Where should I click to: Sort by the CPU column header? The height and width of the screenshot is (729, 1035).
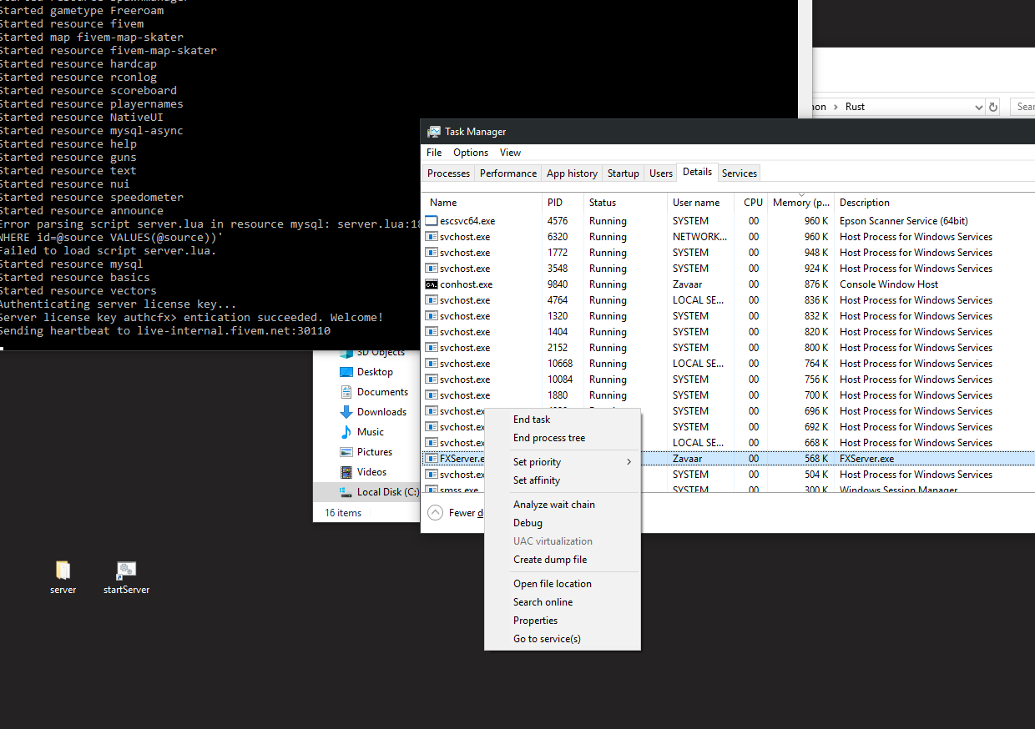[750, 203]
